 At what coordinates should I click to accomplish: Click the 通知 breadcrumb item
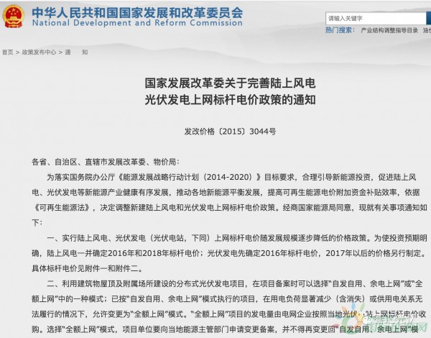click(76, 52)
